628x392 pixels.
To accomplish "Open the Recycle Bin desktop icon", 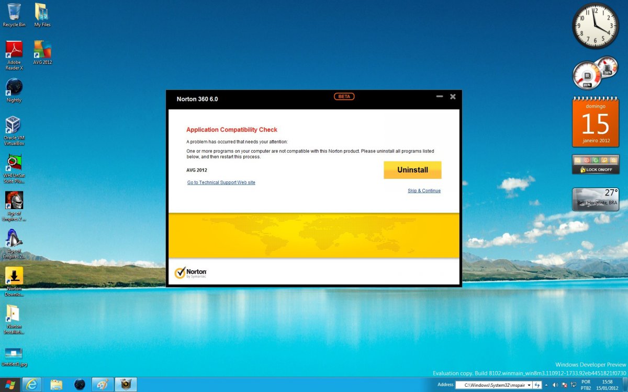I will (x=14, y=15).
